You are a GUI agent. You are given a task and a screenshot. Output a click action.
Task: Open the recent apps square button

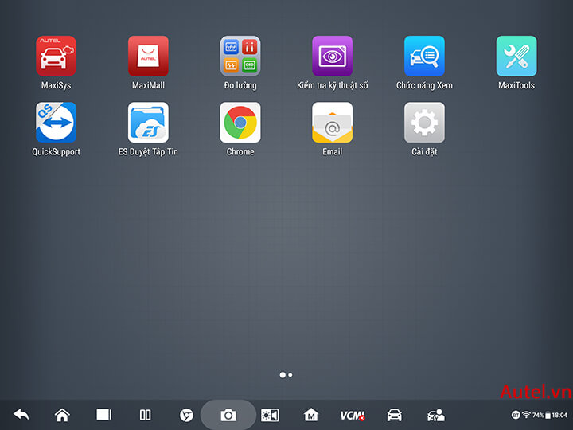(x=103, y=415)
